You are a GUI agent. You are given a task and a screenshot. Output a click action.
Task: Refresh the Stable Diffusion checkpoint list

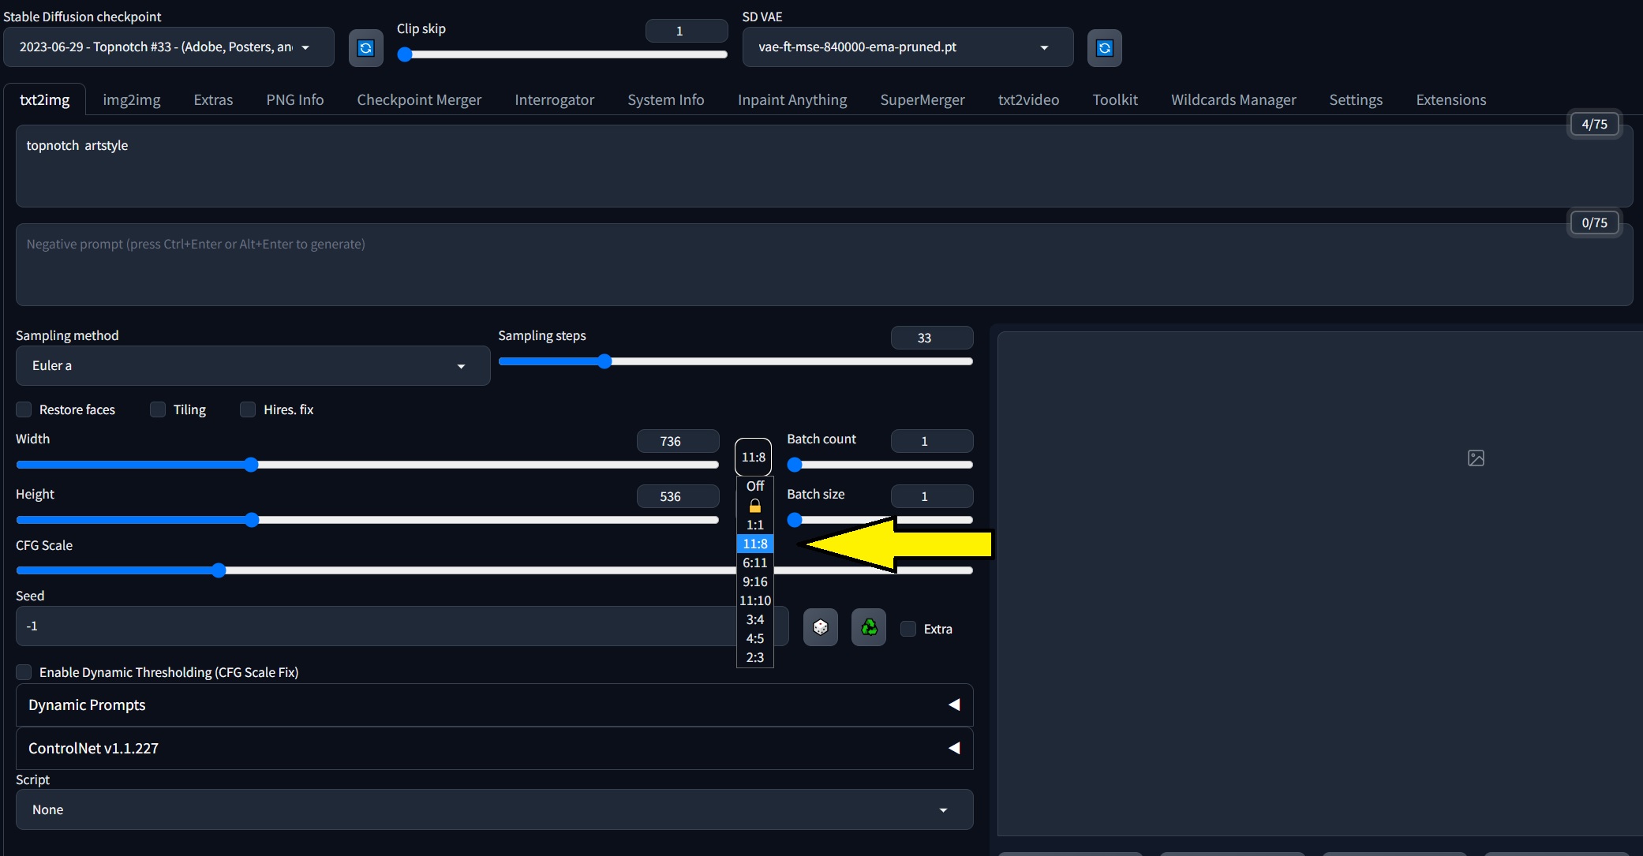pos(365,47)
